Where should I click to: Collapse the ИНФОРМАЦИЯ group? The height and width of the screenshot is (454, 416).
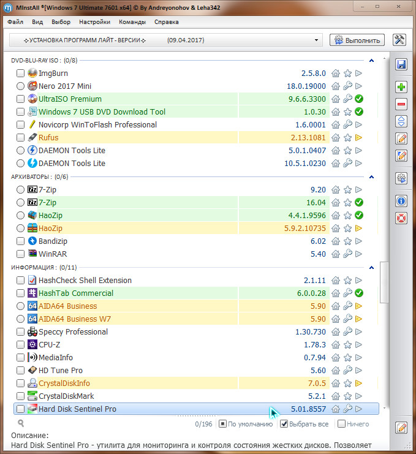pos(372,268)
